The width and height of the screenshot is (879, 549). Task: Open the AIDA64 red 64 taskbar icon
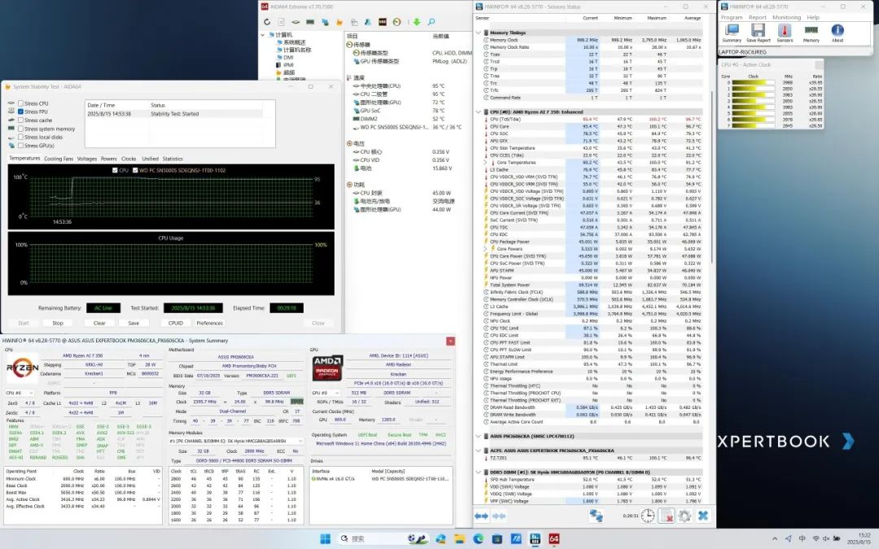pyautogui.click(x=554, y=539)
